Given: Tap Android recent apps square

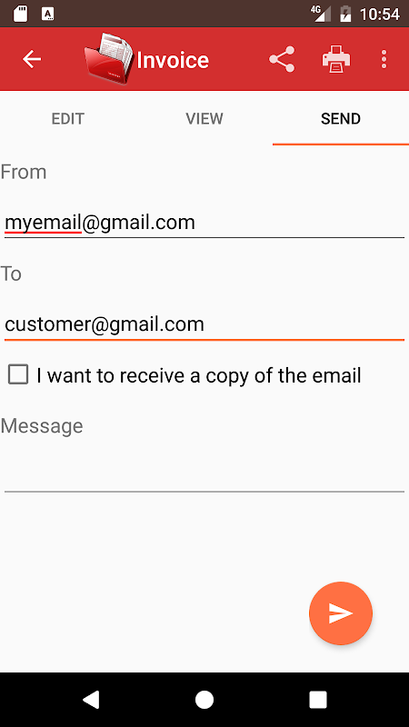Looking at the screenshot, I should (x=318, y=699).
